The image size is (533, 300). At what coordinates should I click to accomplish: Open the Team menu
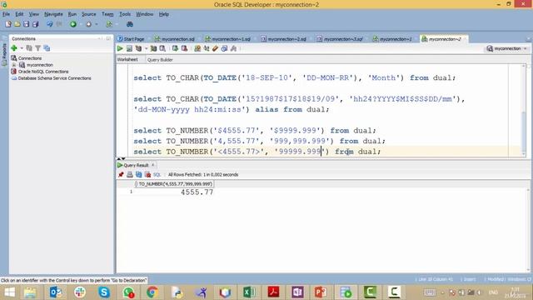(x=107, y=14)
